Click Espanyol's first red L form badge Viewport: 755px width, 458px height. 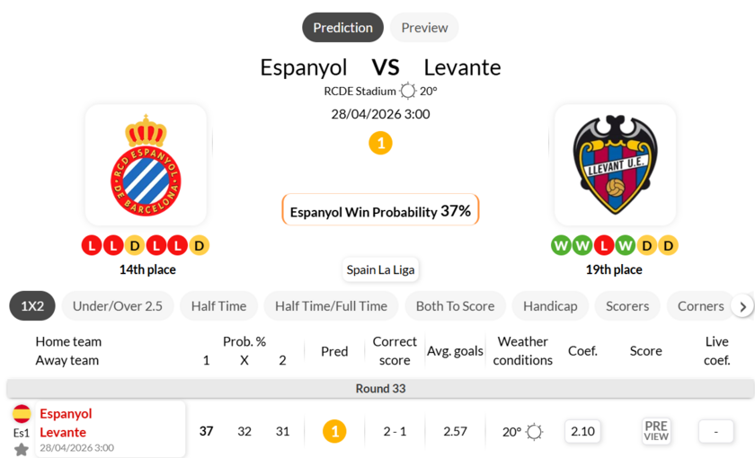(92, 245)
